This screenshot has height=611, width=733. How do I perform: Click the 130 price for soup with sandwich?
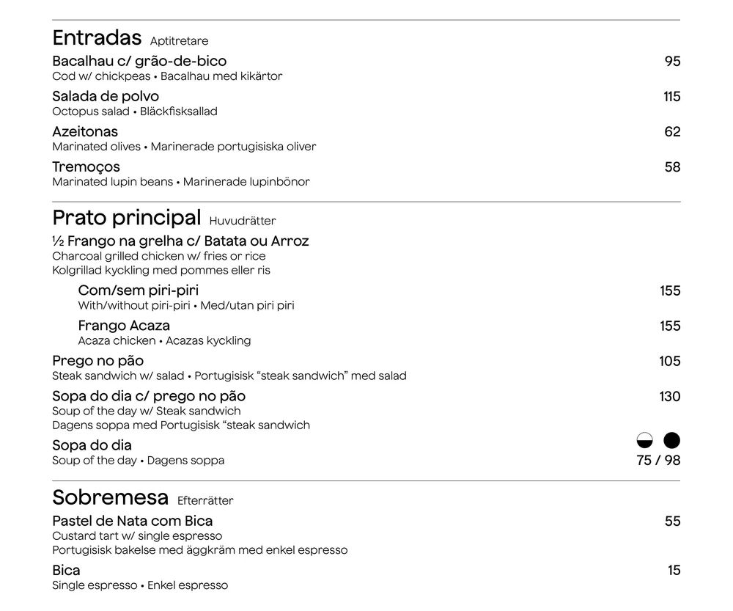(x=670, y=397)
